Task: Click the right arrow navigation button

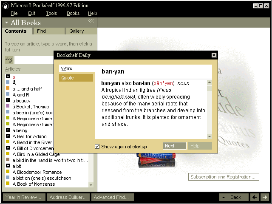Action: (x=265, y=197)
